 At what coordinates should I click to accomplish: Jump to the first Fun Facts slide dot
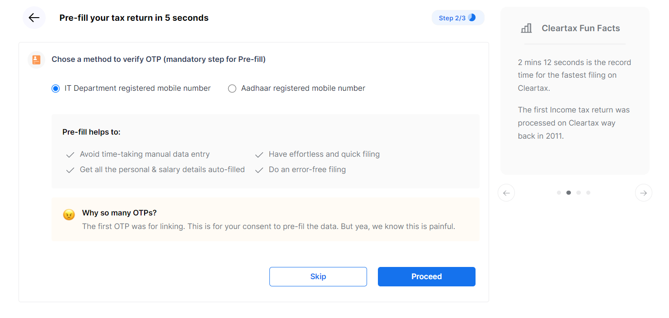[x=559, y=192]
